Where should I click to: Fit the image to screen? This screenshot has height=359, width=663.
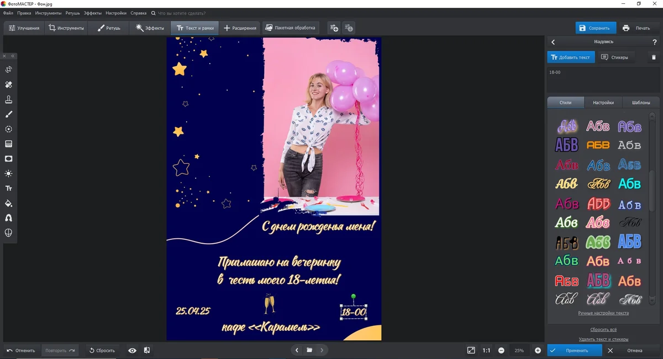pos(471,350)
